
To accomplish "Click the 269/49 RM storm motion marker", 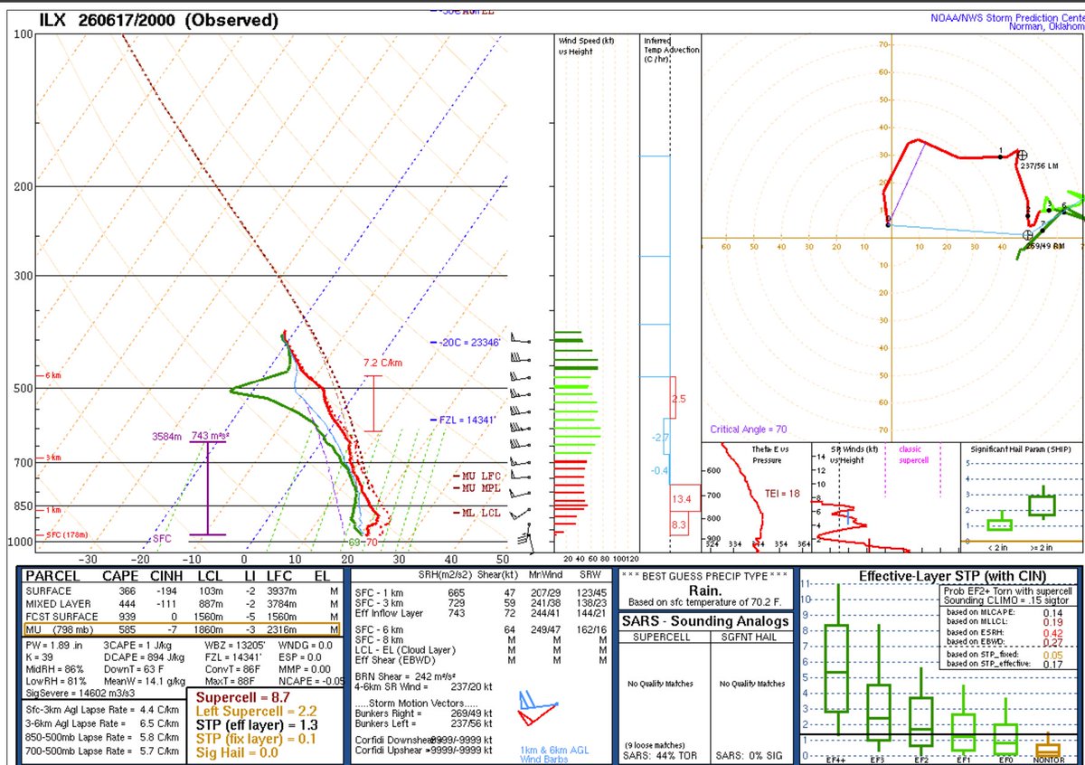I will point(1028,235).
